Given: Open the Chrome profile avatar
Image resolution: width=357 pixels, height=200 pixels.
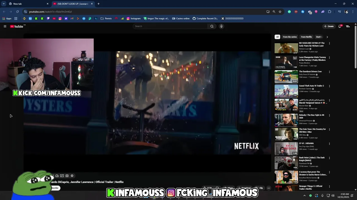Looking at the screenshot, I should coord(346,12).
